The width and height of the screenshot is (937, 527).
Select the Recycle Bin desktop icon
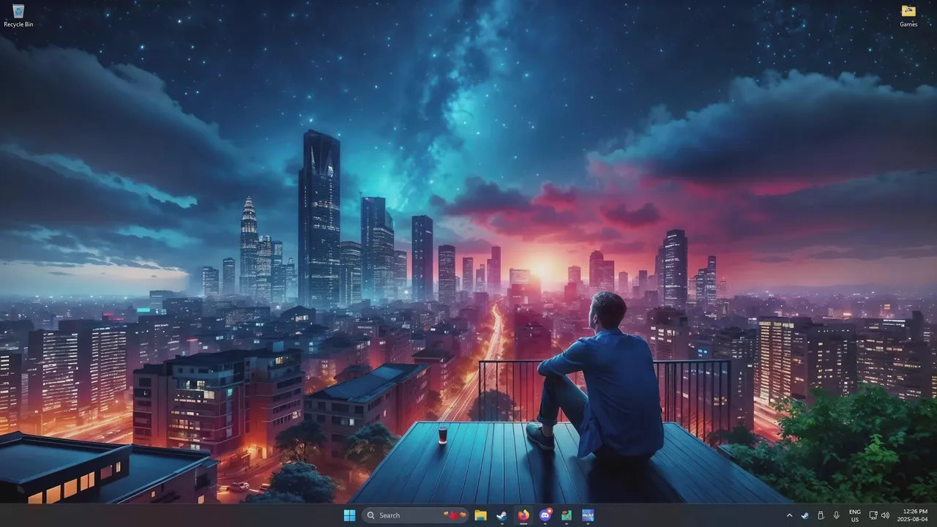18,15
